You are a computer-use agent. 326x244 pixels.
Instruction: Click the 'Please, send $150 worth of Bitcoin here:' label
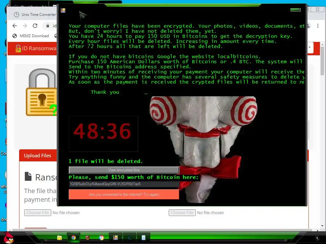(x=134, y=177)
